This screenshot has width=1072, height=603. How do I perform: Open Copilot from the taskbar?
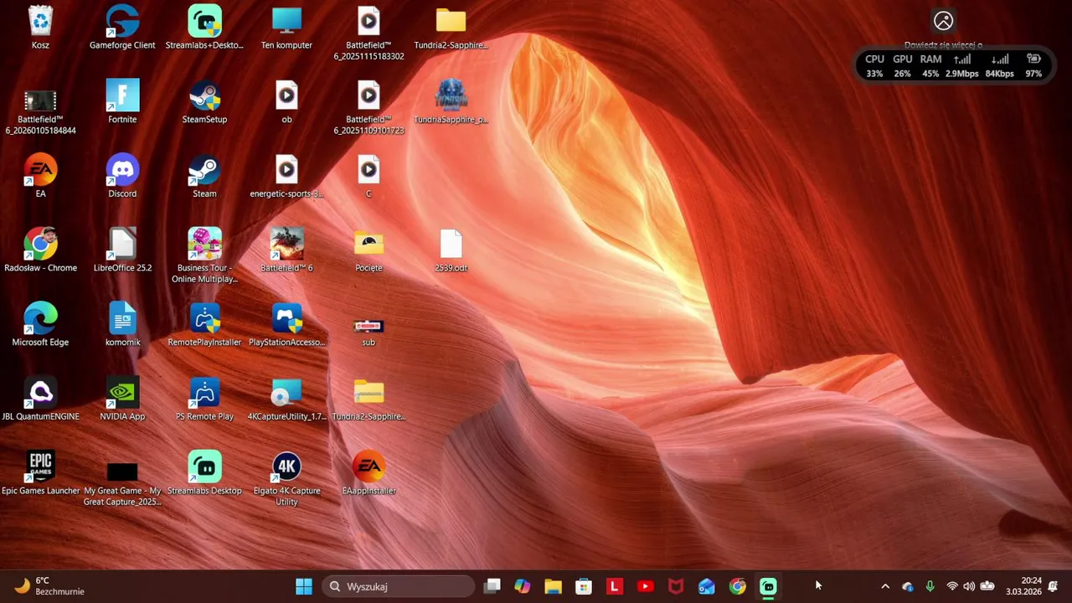(x=523, y=586)
